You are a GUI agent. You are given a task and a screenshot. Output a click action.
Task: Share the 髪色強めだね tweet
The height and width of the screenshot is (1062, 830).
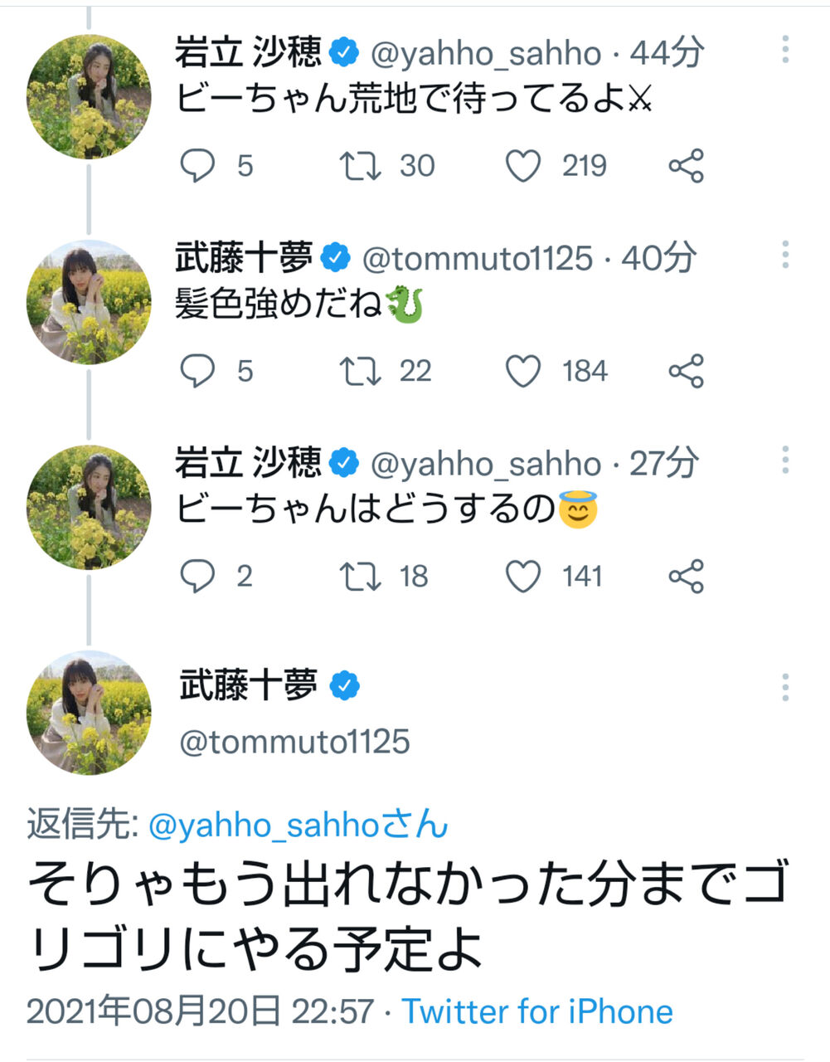(686, 371)
